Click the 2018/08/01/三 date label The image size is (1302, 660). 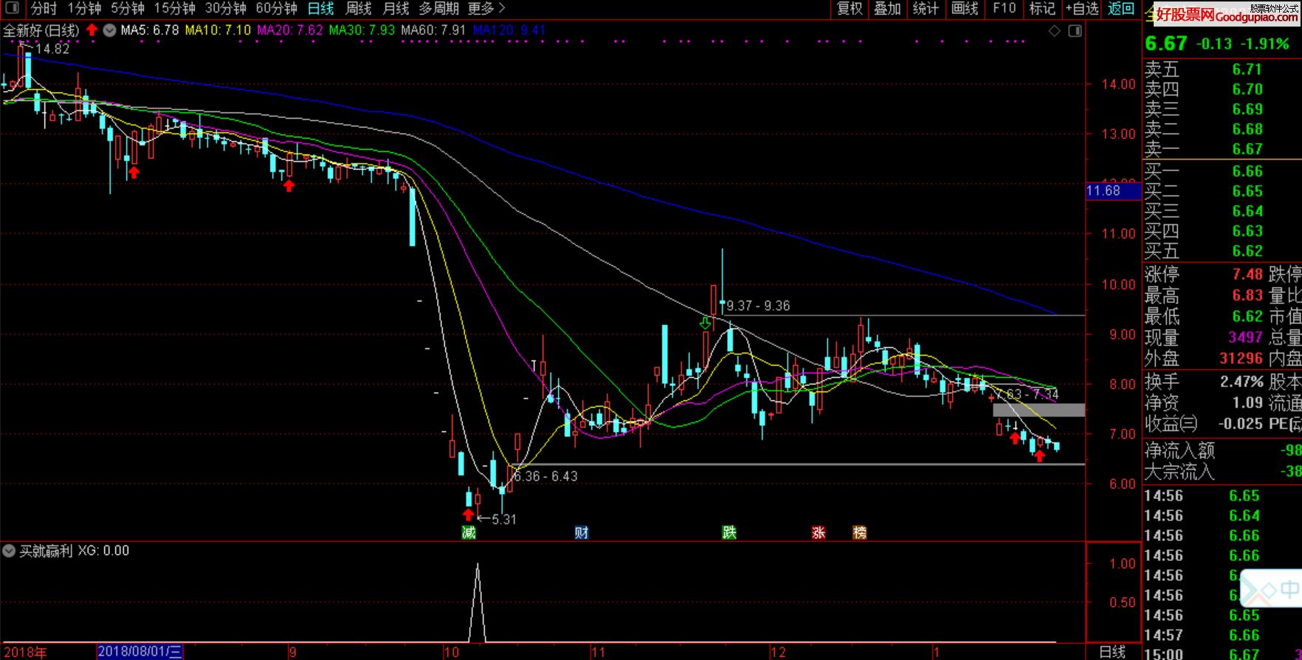139,652
